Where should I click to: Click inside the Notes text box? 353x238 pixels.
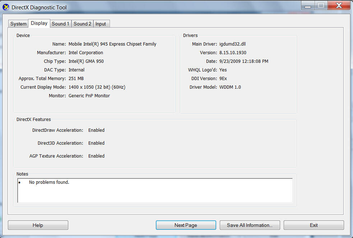(x=155, y=191)
